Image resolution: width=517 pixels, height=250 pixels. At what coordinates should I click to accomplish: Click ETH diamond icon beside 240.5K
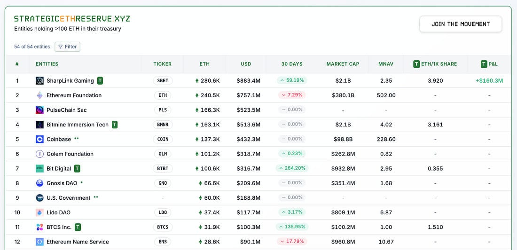(197, 95)
